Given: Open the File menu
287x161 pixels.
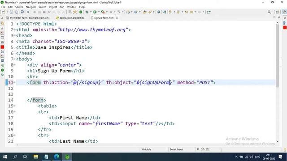Looking at the screenshot, I should (3, 7).
